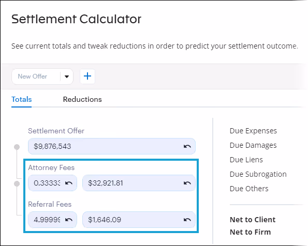The height and width of the screenshot is (246, 308).
Task: Reset Referral Fees dollar amount with undo icon
Action: (187, 220)
